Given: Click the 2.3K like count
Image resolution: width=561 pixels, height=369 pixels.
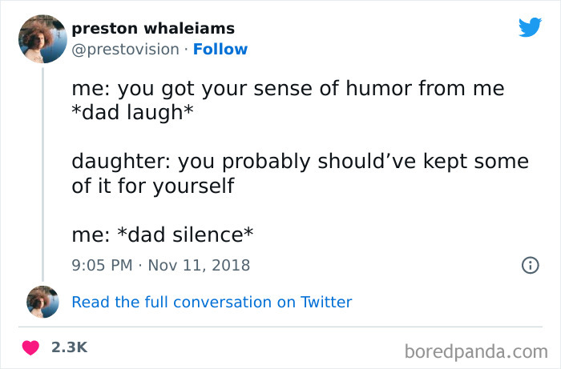Looking at the screenshot, I should click(68, 348).
